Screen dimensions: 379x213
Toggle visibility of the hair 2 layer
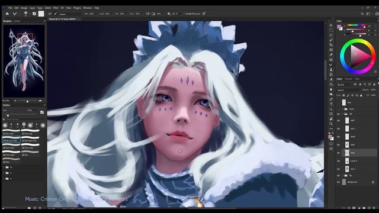[x=338, y=169]
